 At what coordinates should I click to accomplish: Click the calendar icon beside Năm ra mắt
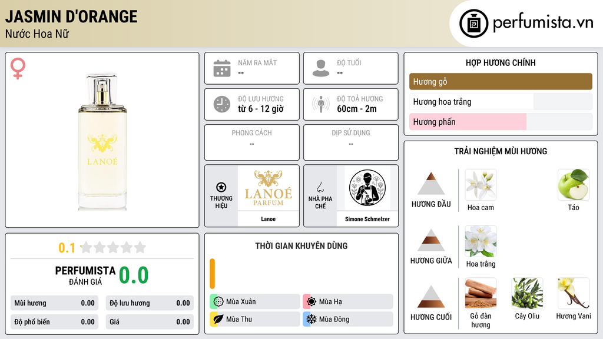(x=222, y=68)
